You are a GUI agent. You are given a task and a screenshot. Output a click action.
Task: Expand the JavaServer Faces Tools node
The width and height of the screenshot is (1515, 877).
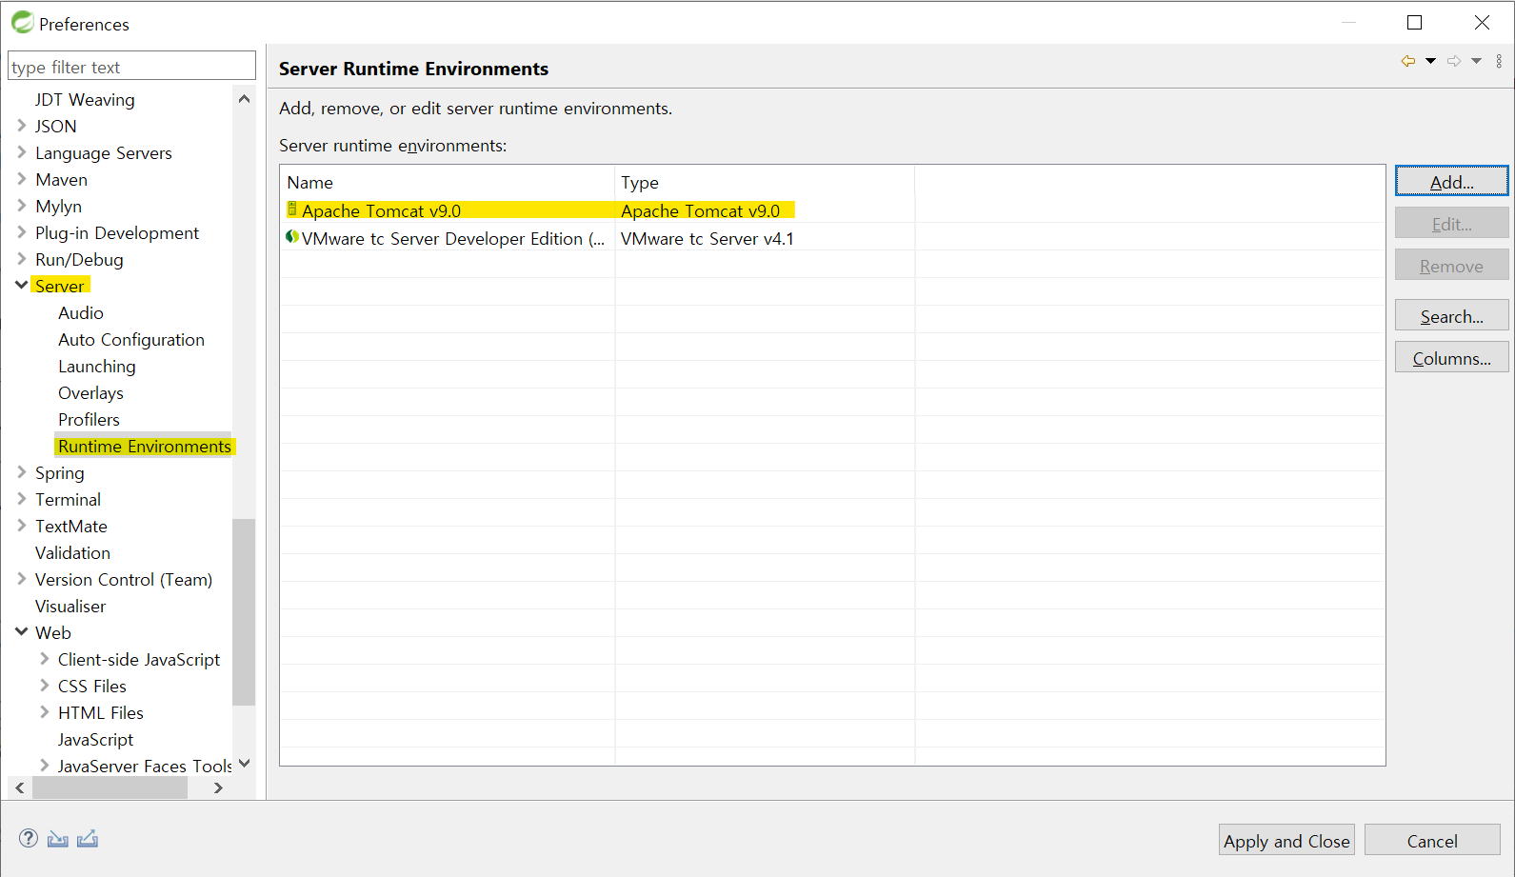(x=44, y=765)
